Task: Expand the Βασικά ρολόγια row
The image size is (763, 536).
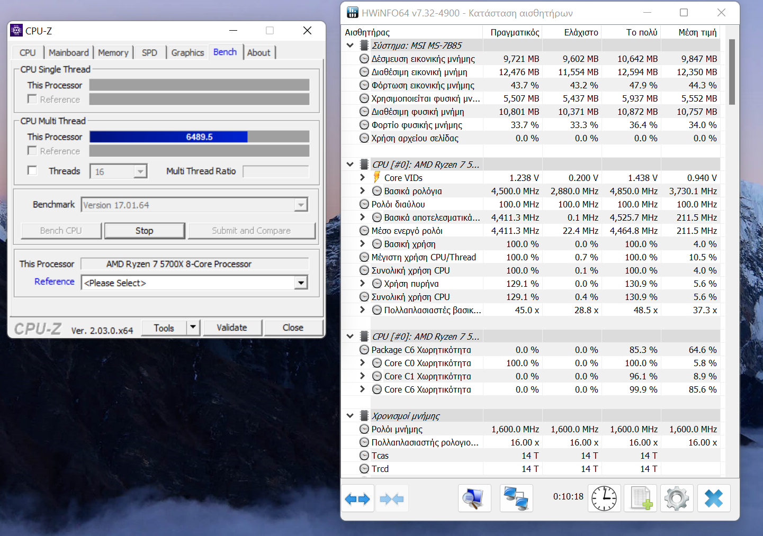Action: [x=363, y=190]
